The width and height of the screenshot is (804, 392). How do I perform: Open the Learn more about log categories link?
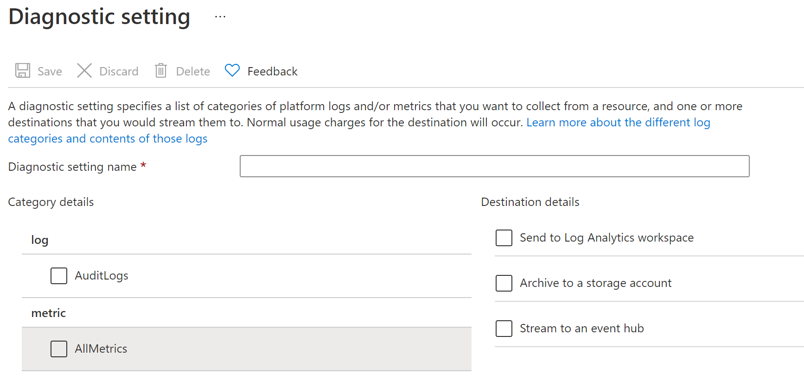618,123
